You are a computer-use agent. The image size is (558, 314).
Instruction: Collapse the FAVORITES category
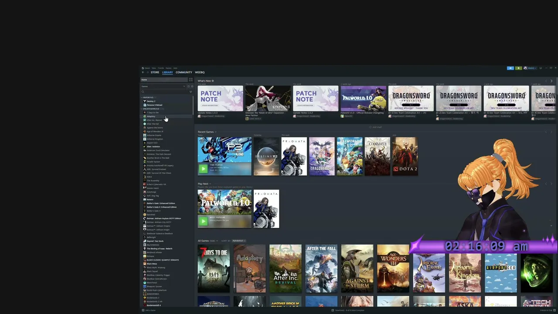pos(148,97)
